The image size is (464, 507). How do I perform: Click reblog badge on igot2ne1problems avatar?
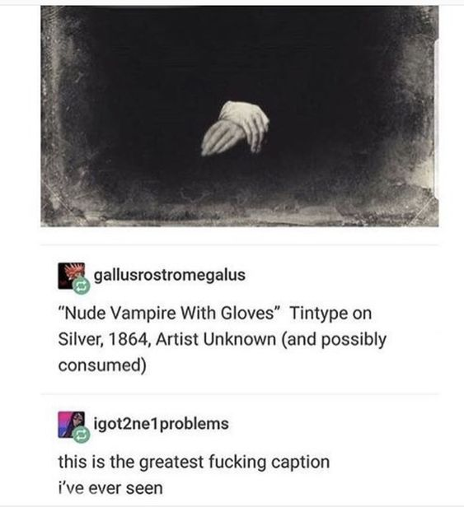click(81, 435)
